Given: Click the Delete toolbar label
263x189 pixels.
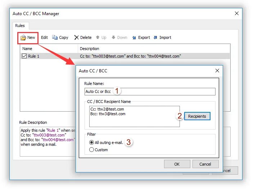Looking at the screenshot, I should point(86,37).
